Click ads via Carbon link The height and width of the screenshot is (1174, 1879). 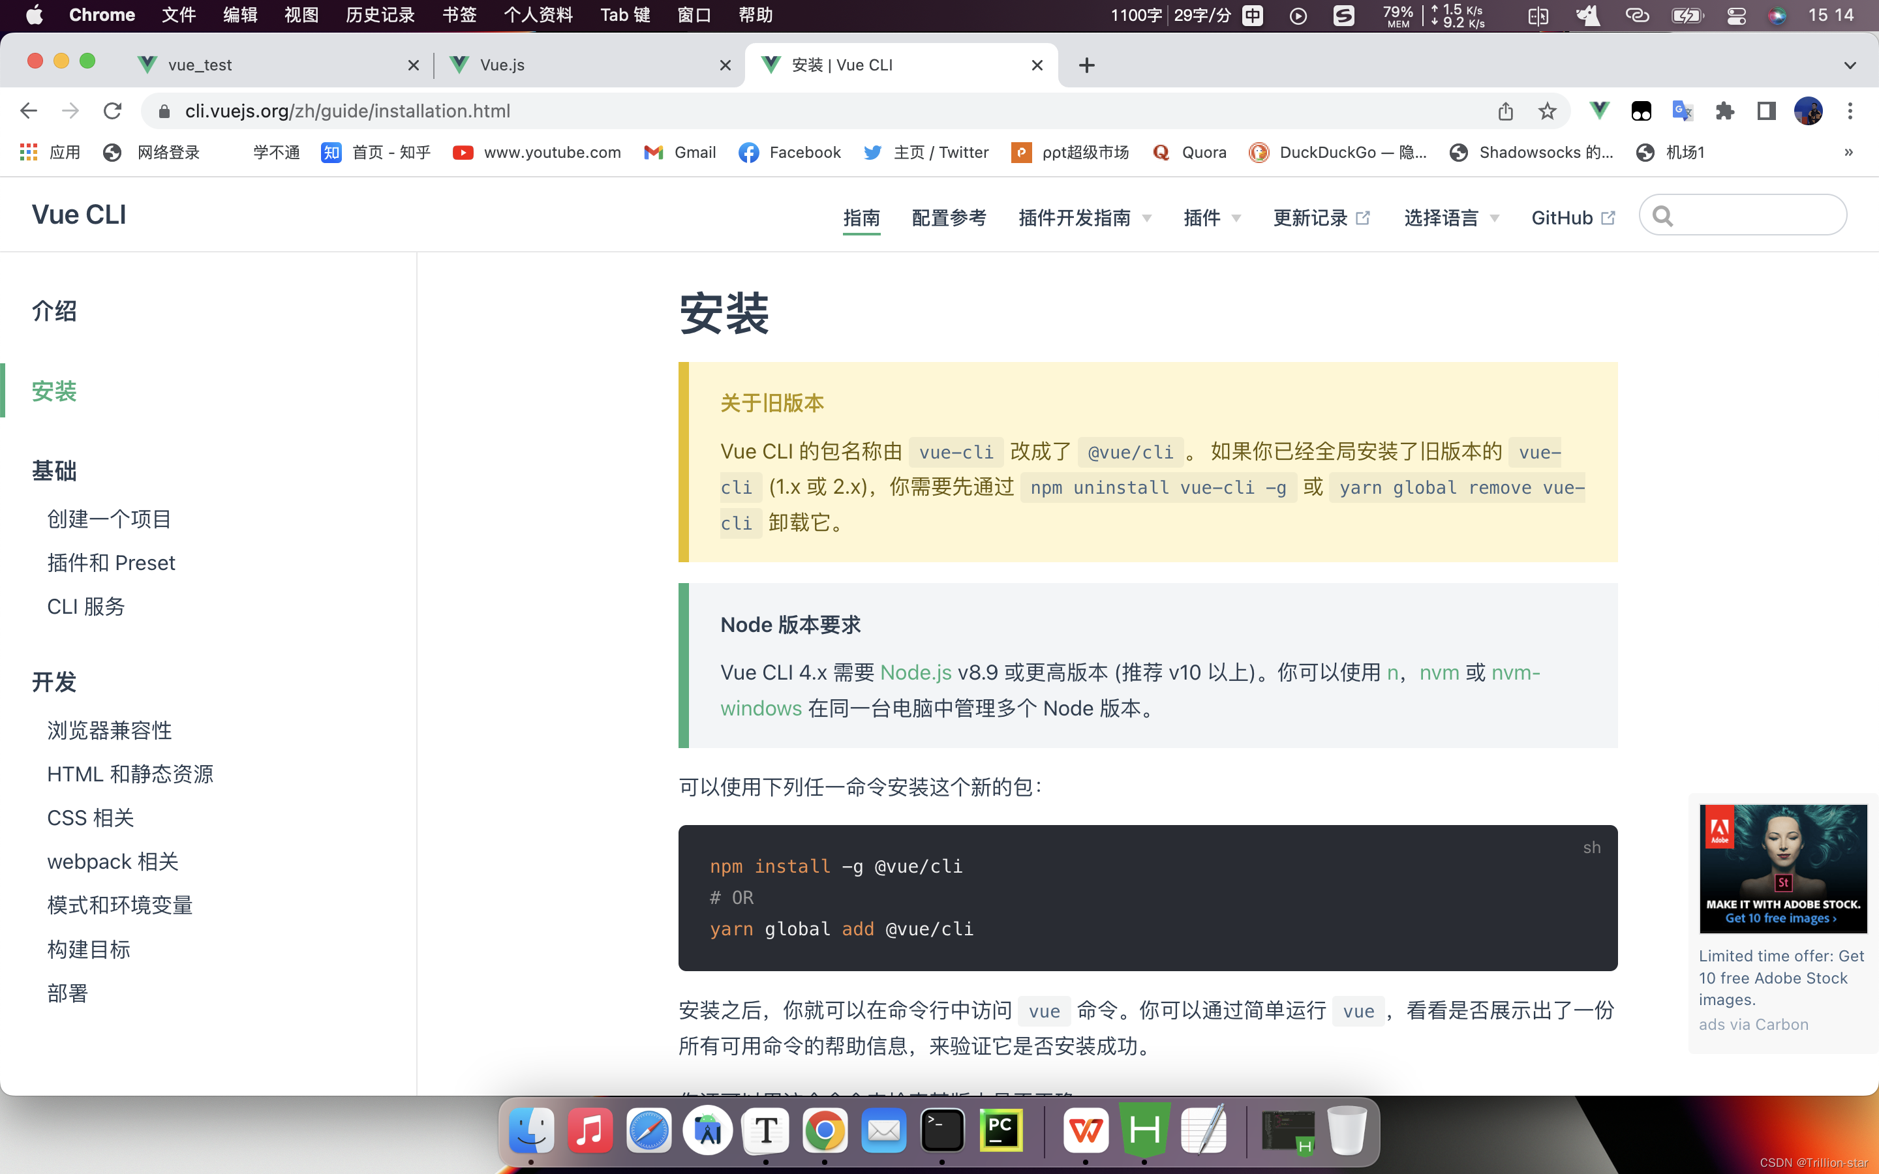pos(1753,1024)
